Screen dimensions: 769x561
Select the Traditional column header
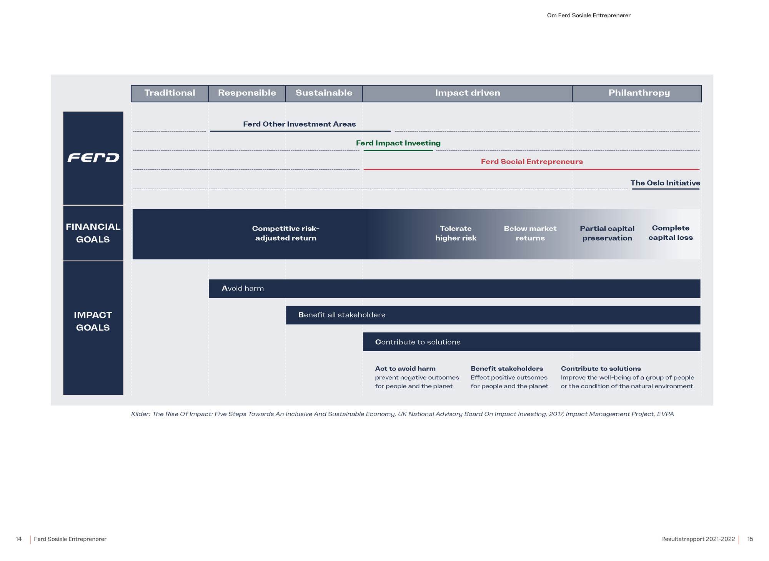(170, 93)
